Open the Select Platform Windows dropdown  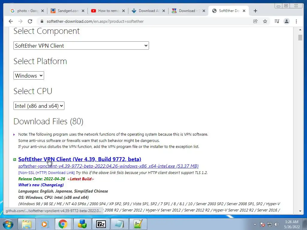pyautogui.click(x=29, y=75)
